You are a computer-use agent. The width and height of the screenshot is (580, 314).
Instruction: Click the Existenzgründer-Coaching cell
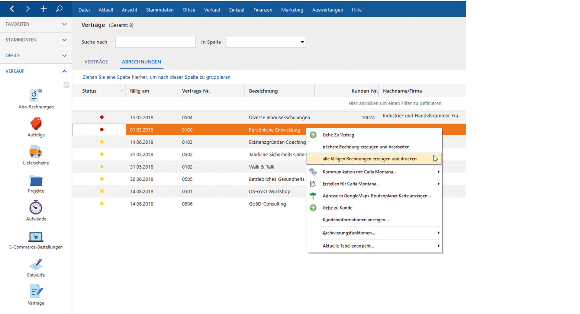point(277,142)
